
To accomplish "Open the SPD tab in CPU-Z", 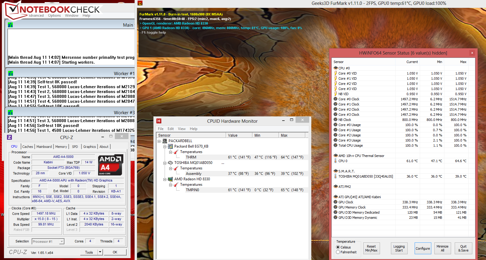I will pos(75,147).
